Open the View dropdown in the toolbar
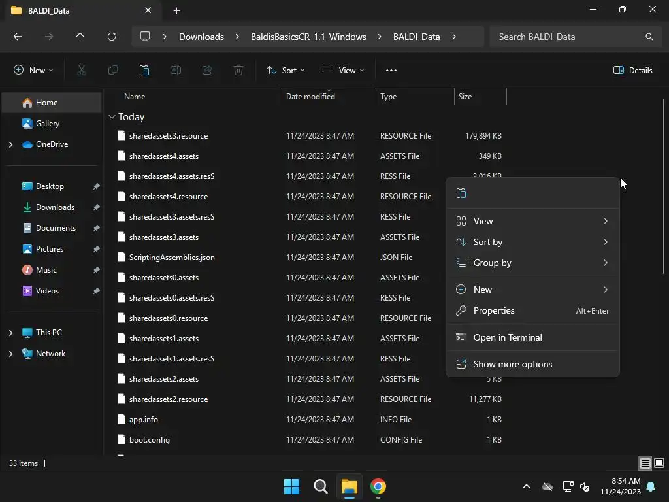Screen dimensions: 669x502 pyautogui.click(x=344, y=71)
